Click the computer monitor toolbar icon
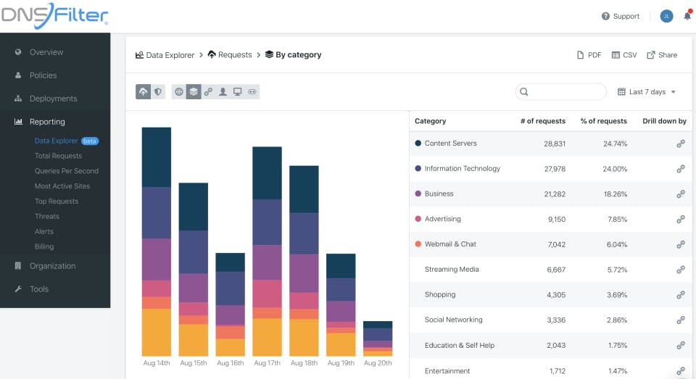The width and height of the screenshot is (696, 379). coord(237,92)
